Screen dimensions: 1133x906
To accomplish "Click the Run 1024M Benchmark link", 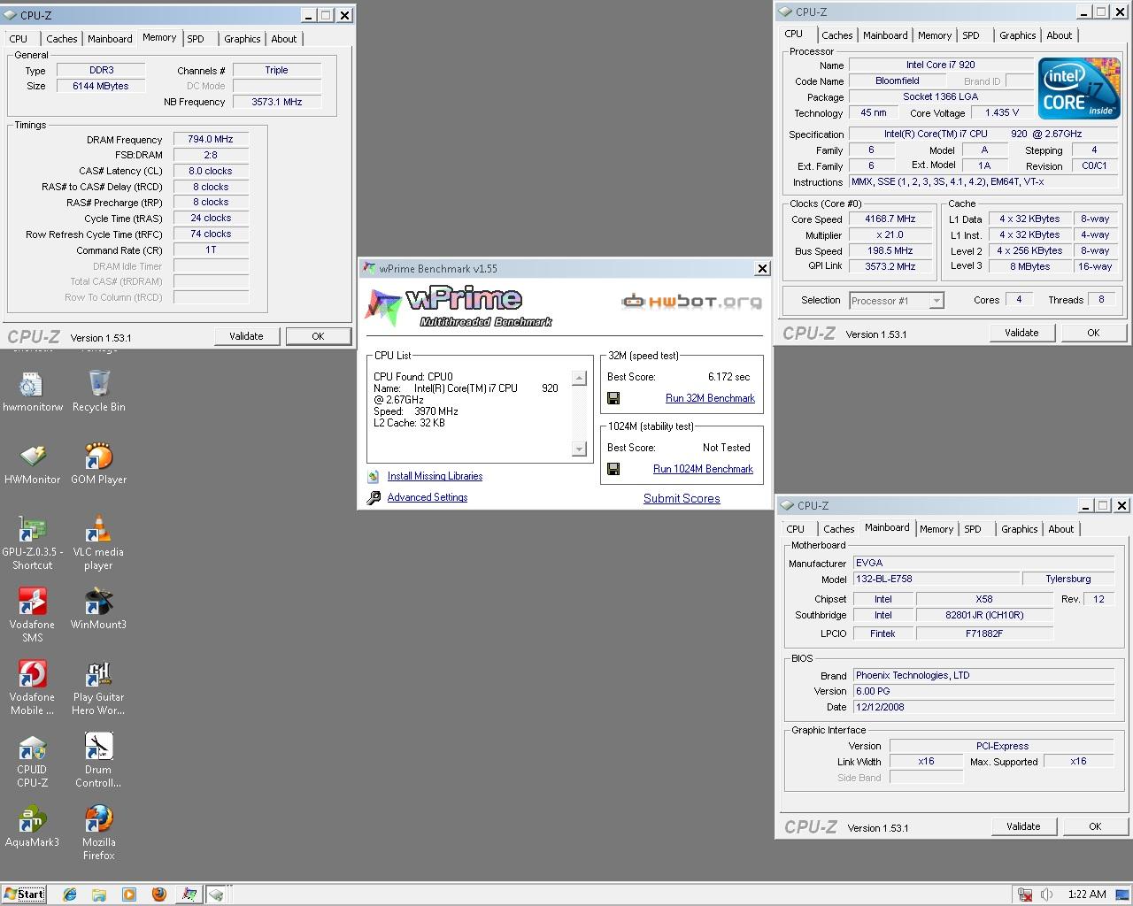I will [x=703, y=469].
